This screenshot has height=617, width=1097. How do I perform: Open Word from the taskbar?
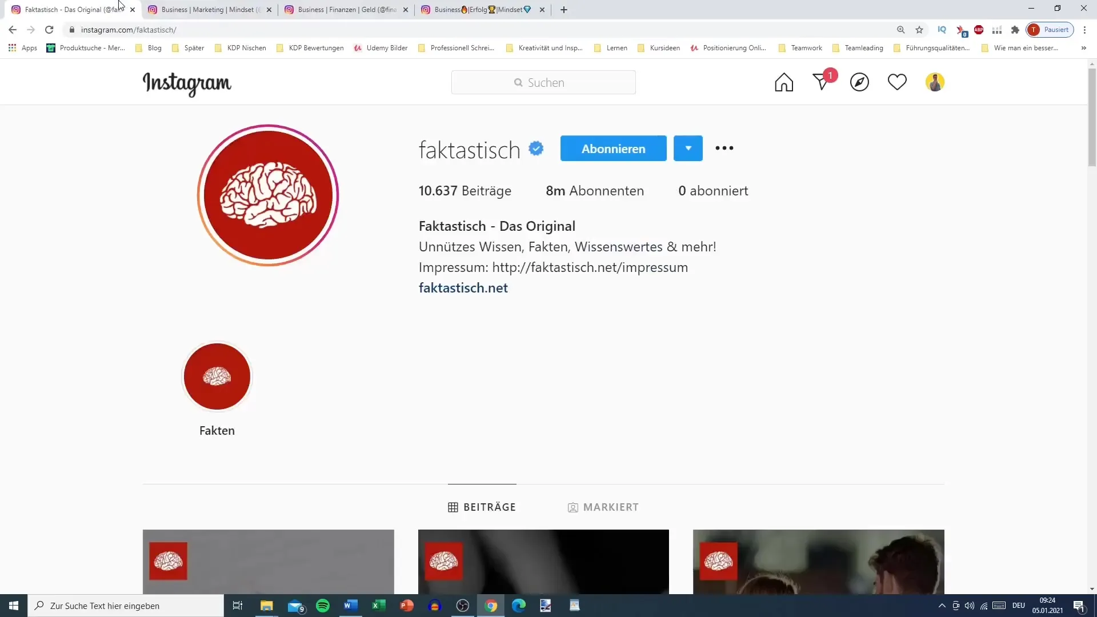click(x=350, y=606)
